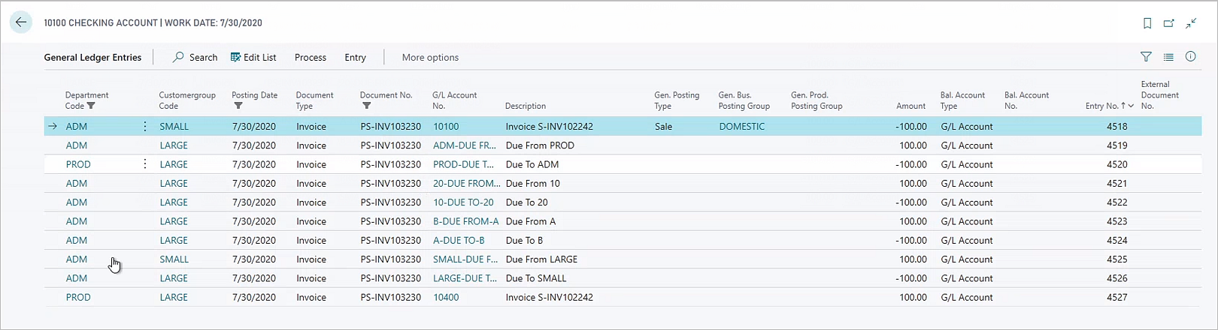
Task: Open Document No. column filter header
Action: (386, 100)
